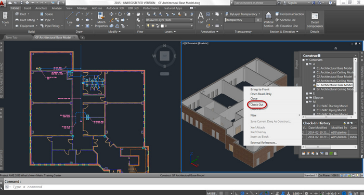Select the Elevation Line tool
364x195 pixels.
[287, 26]
